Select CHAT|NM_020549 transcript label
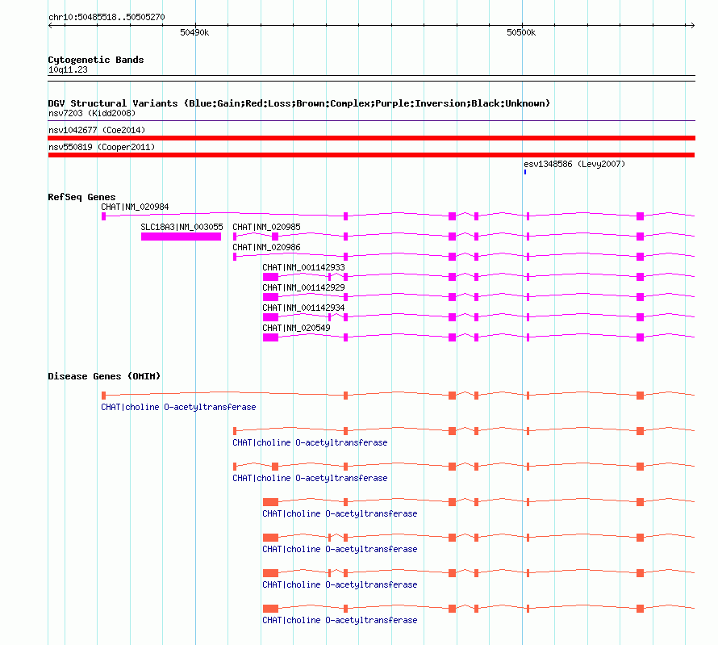Image resolution: width=718 pixels, height=645 pixels. 296,328
